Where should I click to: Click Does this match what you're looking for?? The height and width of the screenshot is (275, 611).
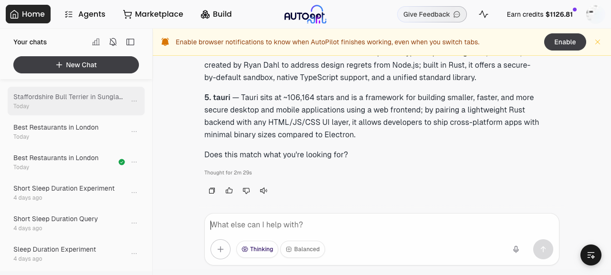coord(276,154)
